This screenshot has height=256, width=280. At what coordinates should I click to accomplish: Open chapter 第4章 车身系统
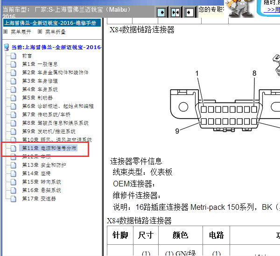coord(40,89)
